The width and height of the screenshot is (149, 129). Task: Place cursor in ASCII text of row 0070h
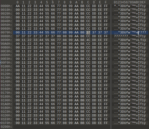click(130, 32)
